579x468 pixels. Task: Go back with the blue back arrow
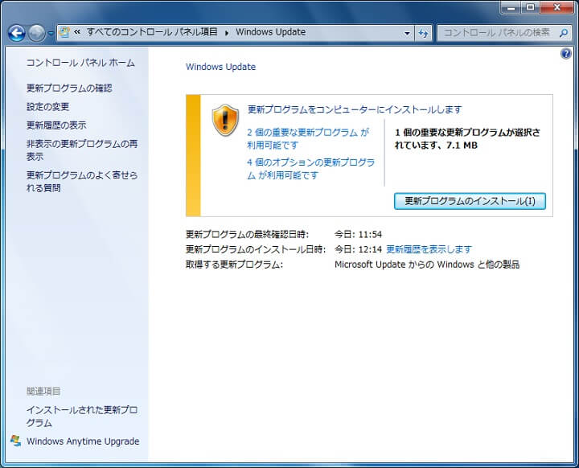tap(17, 33)
